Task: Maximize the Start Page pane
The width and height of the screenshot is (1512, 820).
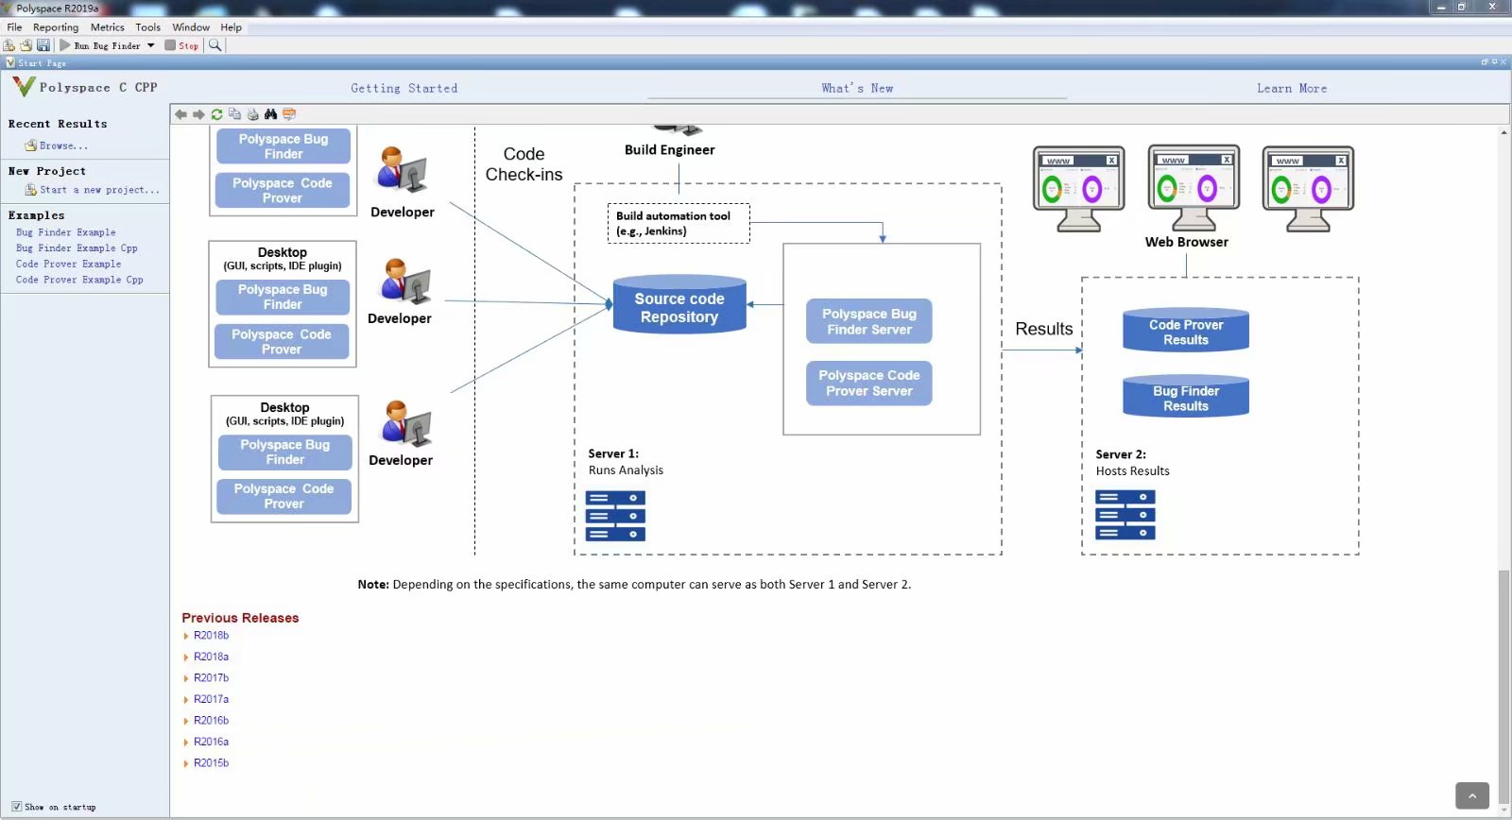Action: click(x=1494, y=62)
